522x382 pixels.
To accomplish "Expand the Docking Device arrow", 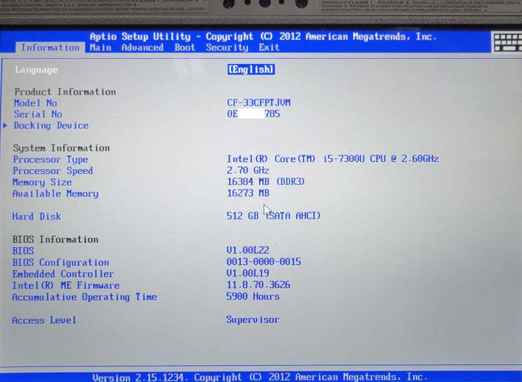I will click(5, 125).
